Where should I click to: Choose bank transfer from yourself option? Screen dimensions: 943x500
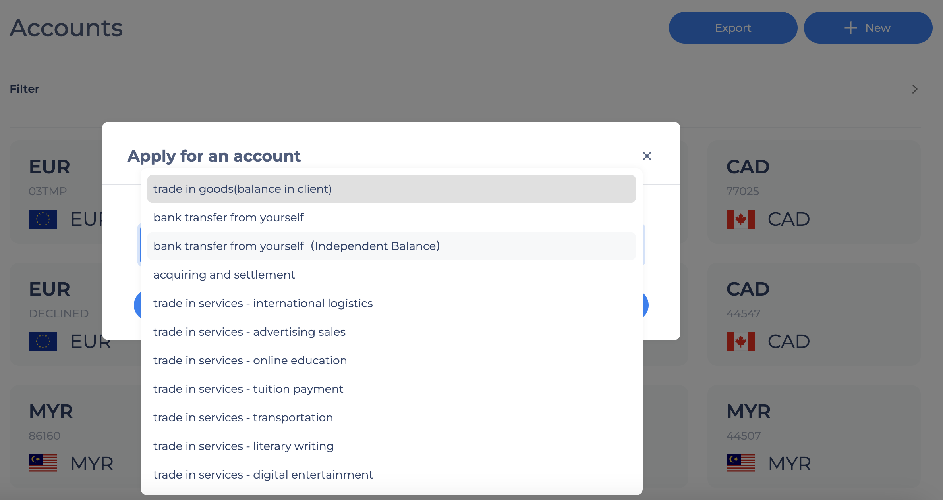(x=391, y=217)
